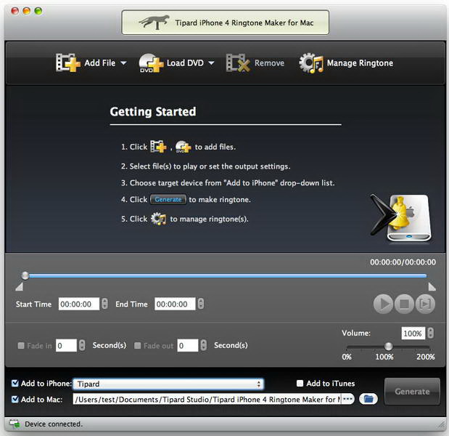Click the Fade out stepper arrows

pos(204,345)
